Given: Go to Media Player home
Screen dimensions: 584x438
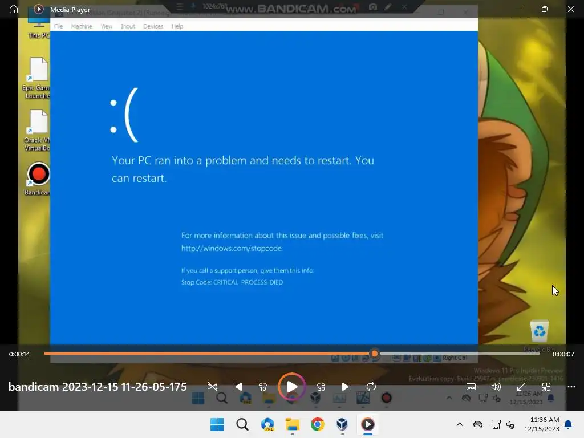Looking at the screenshot, I should click(14, 9).
